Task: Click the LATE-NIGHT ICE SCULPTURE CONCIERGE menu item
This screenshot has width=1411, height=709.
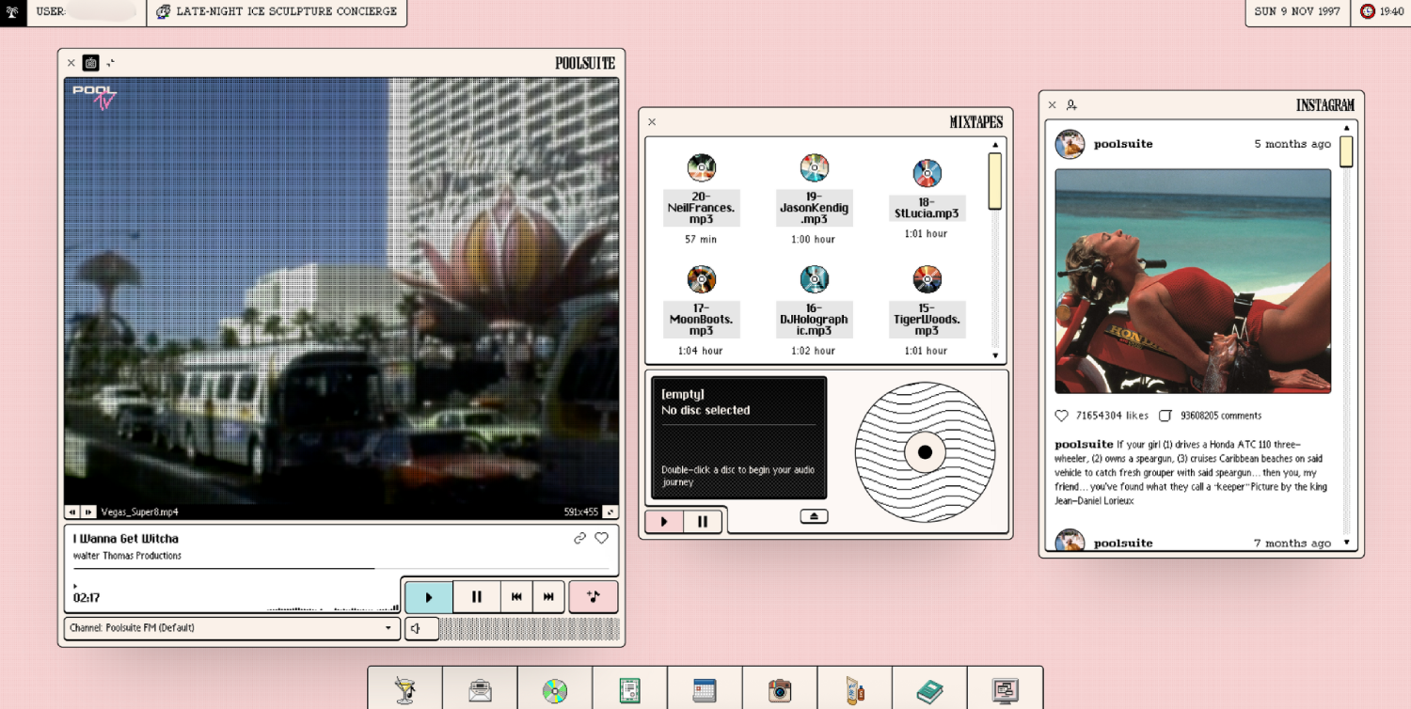Action: (277, 12)
